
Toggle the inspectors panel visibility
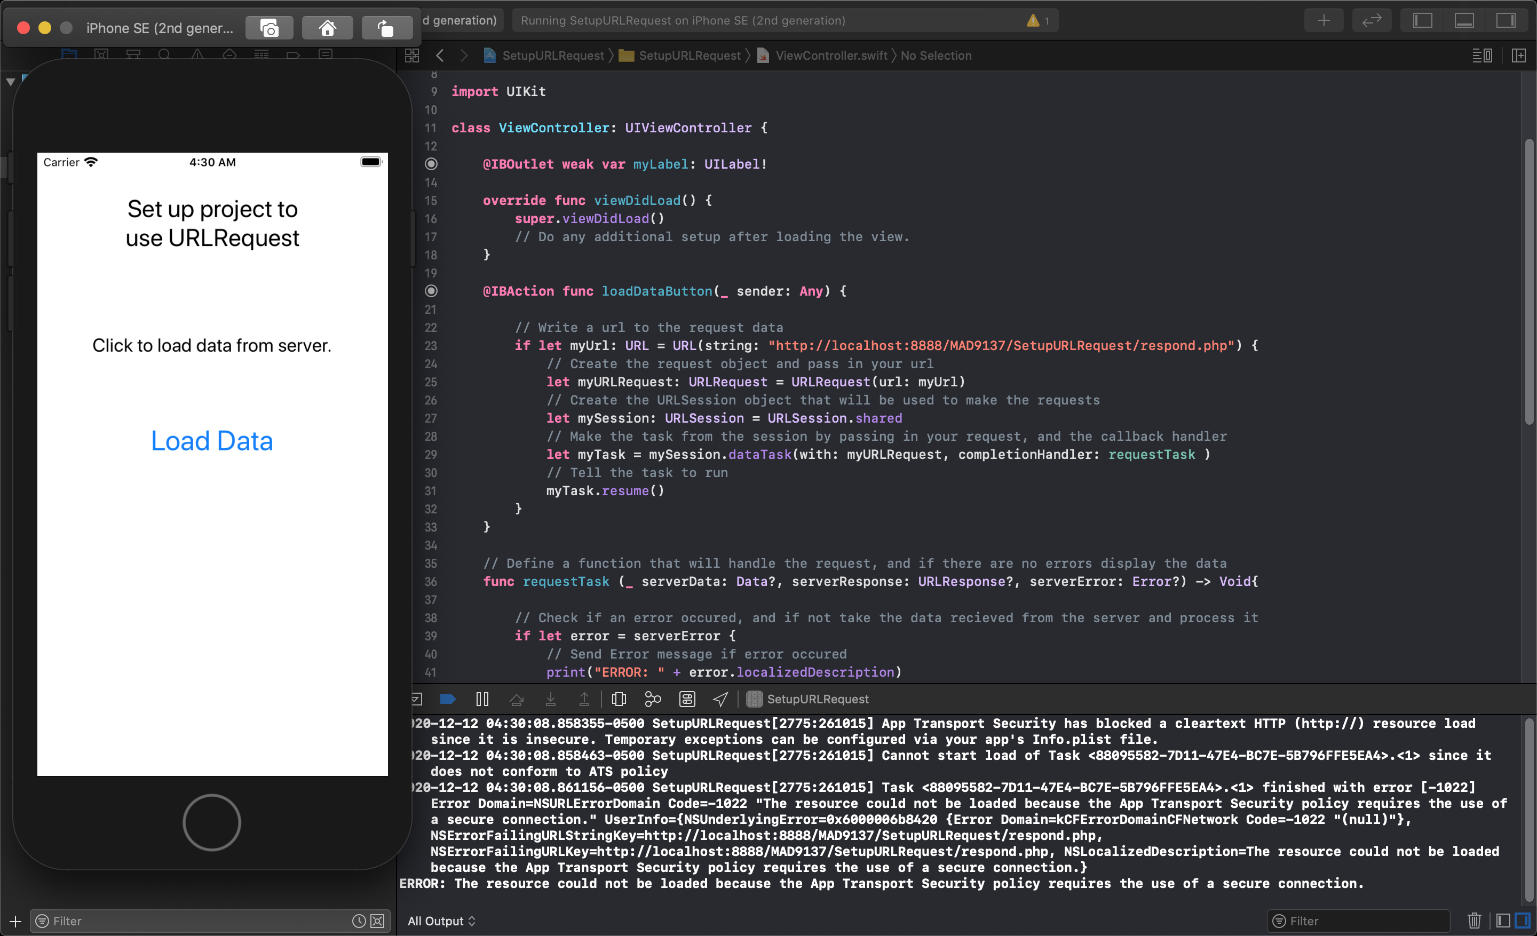coord(1506,21)
